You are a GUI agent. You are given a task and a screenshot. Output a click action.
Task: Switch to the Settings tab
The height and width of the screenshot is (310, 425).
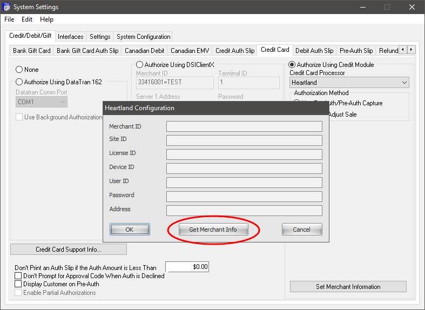point(100,37)
